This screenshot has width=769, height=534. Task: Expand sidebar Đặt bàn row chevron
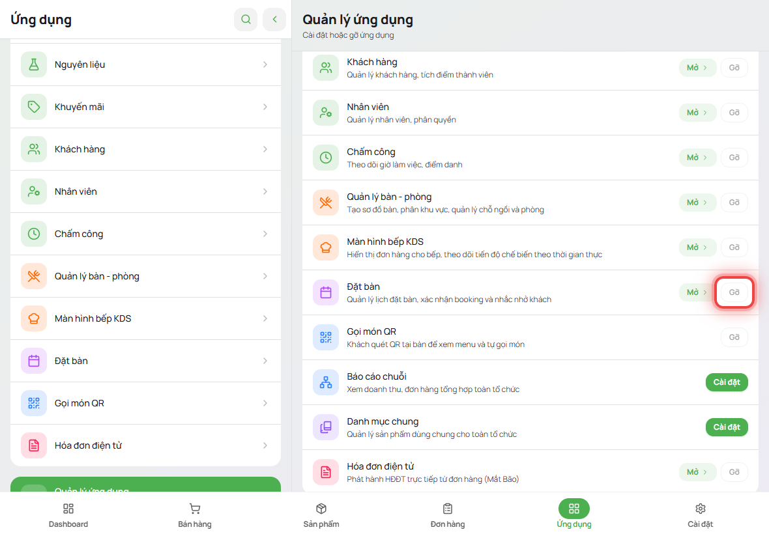tap(265, 361)
